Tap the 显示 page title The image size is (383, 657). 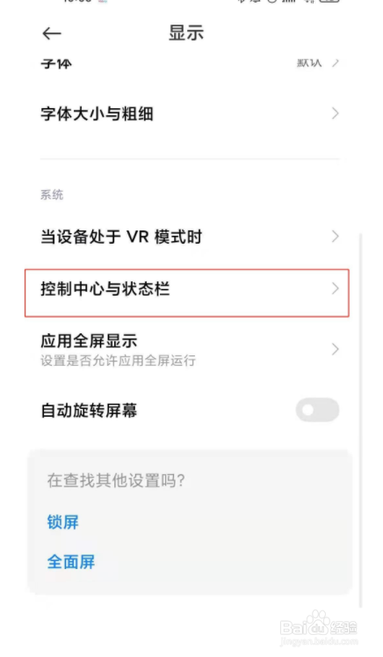point(186,33)
